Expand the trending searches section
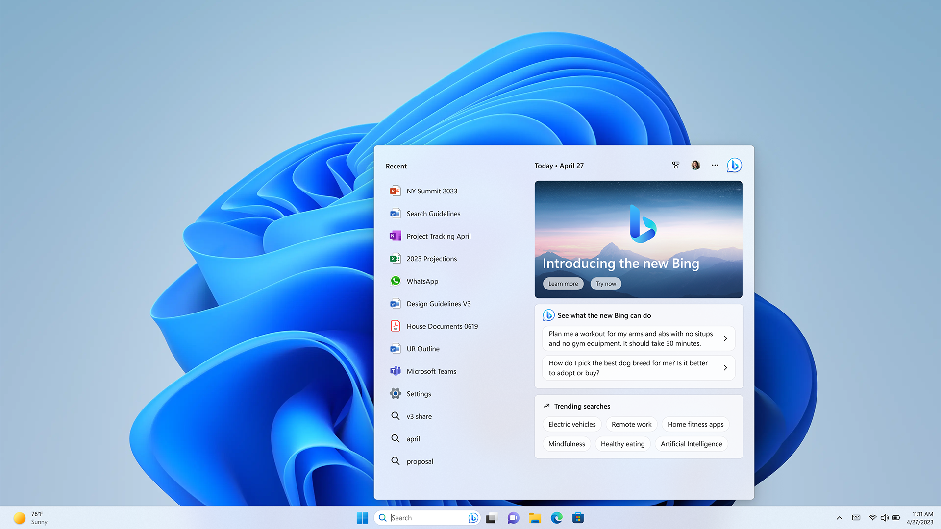 coord(582,406)
